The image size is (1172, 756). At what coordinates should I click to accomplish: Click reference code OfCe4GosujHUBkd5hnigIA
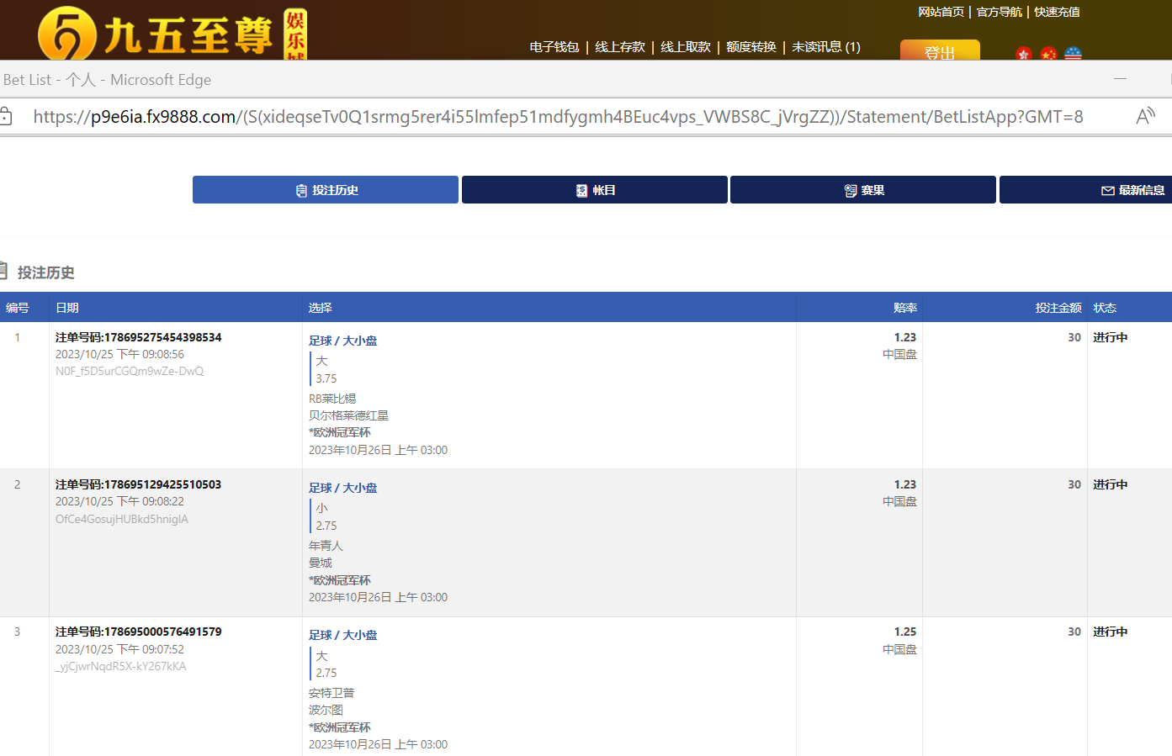[122, 519]
